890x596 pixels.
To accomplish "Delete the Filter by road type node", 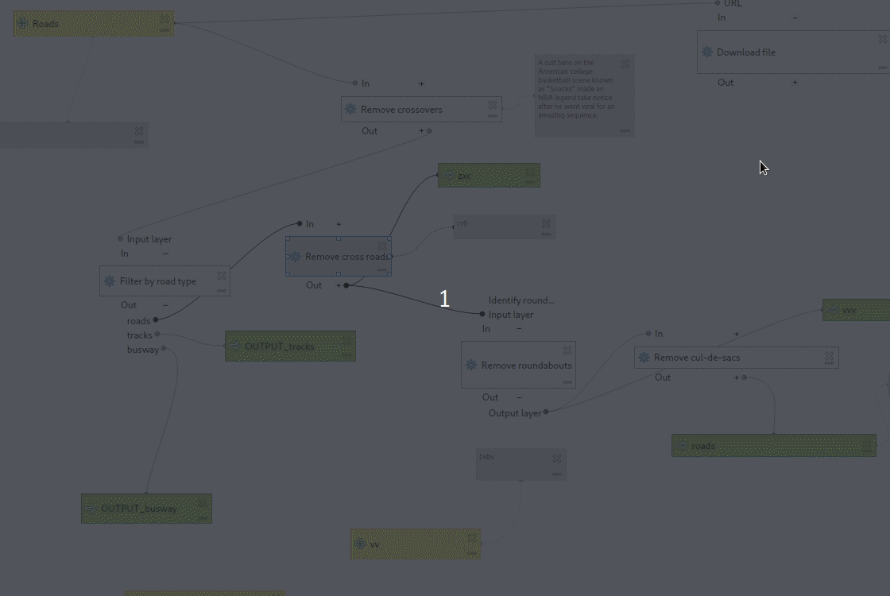I will click(222, 276).
